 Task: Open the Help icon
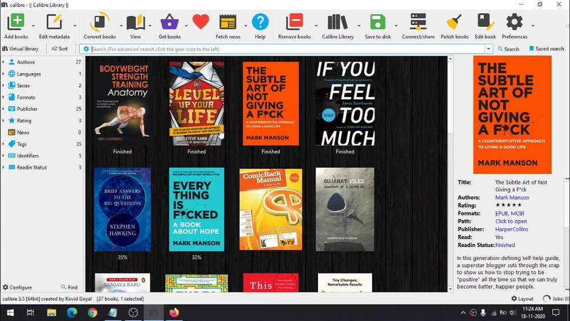260,22
